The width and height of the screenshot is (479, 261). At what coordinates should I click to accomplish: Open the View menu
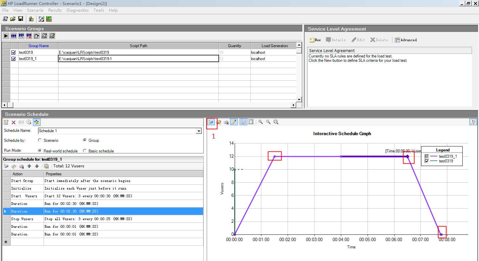(18, 10)
